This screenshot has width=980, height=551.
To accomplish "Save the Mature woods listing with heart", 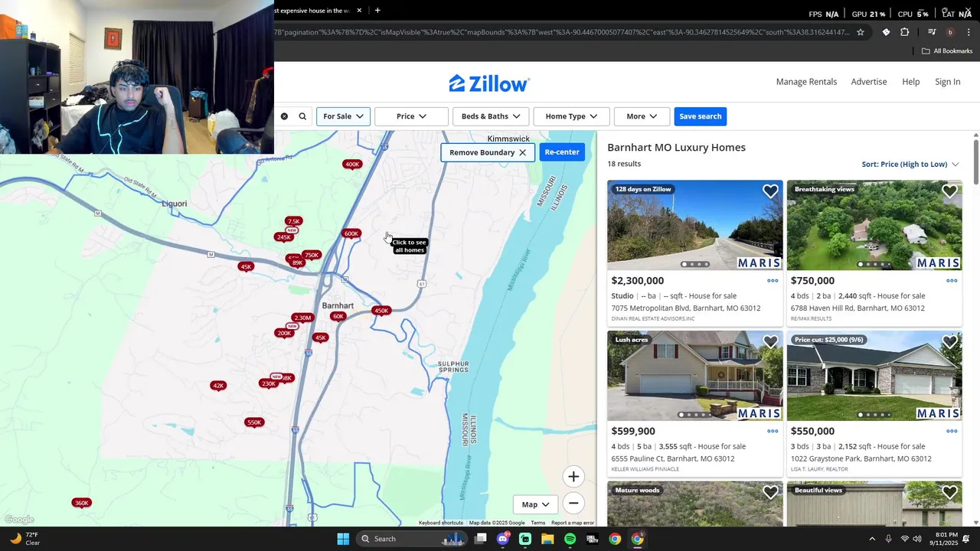I will (x=770, y=493).
